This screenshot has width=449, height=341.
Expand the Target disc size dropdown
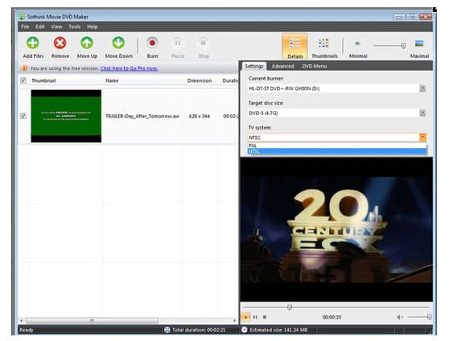click(x=422, y=113)
